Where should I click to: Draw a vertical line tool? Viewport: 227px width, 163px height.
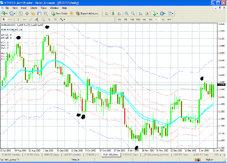(18, 19)
